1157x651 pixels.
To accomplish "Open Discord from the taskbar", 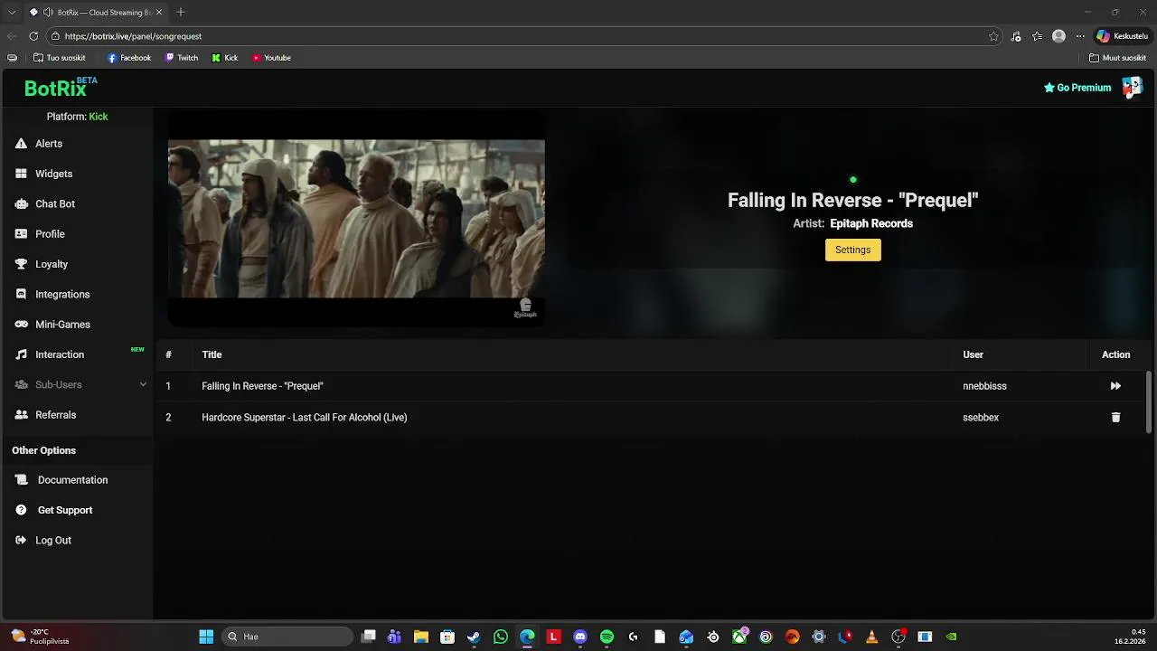I will [x=580, y=637].
